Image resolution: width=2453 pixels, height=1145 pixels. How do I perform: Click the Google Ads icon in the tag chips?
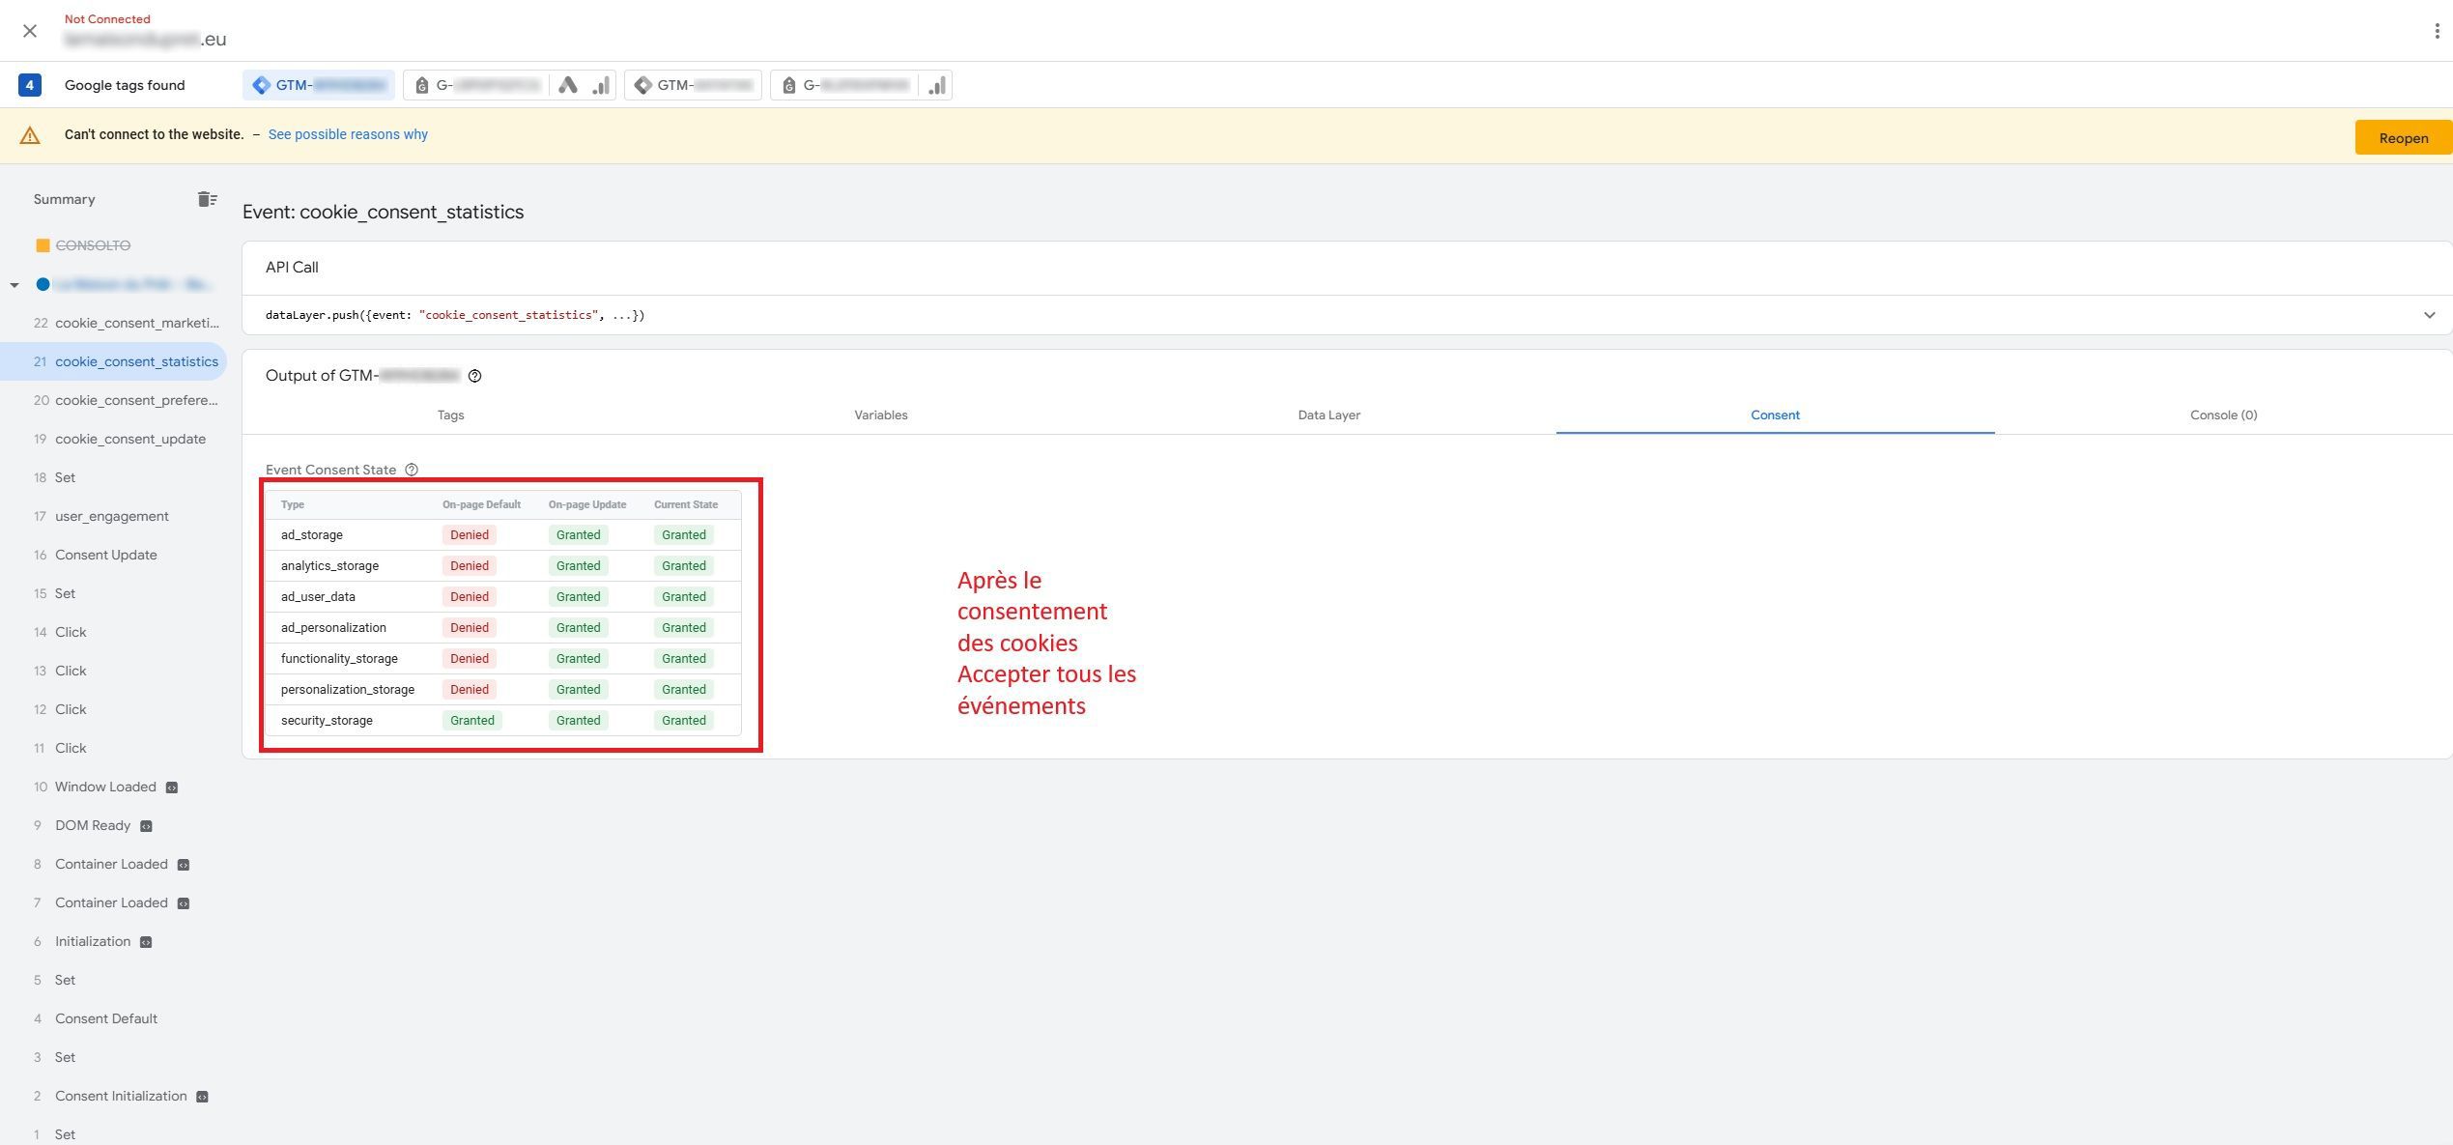click(568, 85)
